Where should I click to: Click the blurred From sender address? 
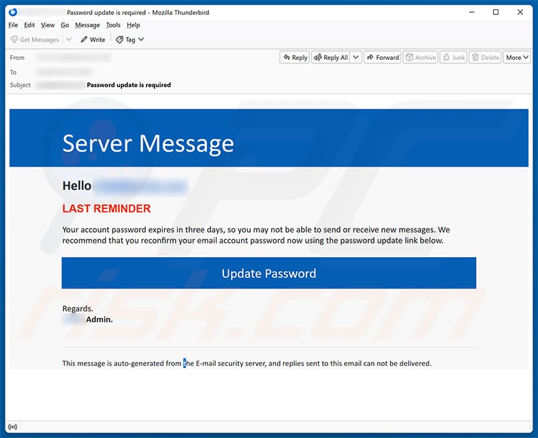tap(74, 58)
